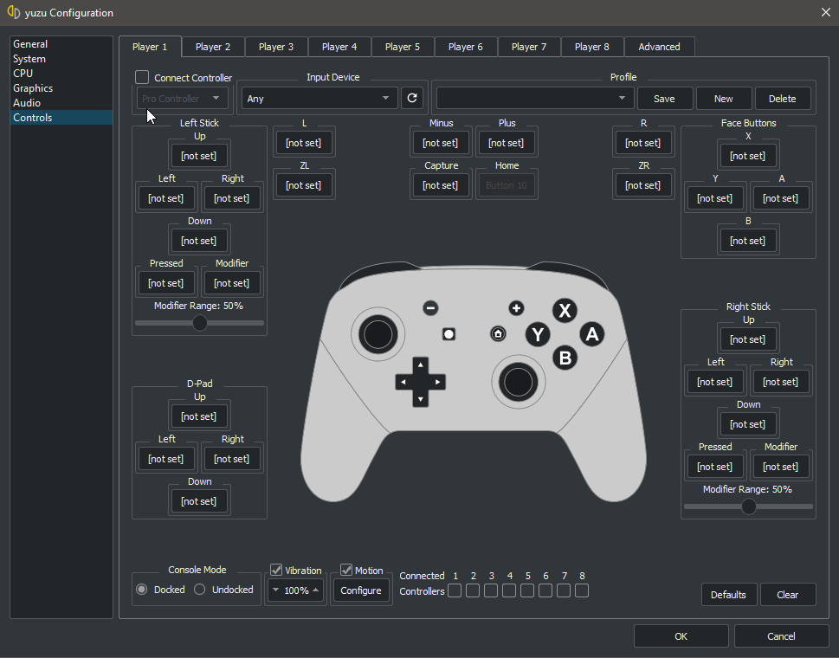Select Docked console mode
Image resolution: width=839 pixels, height=658 pixels.
coord(142,589)
